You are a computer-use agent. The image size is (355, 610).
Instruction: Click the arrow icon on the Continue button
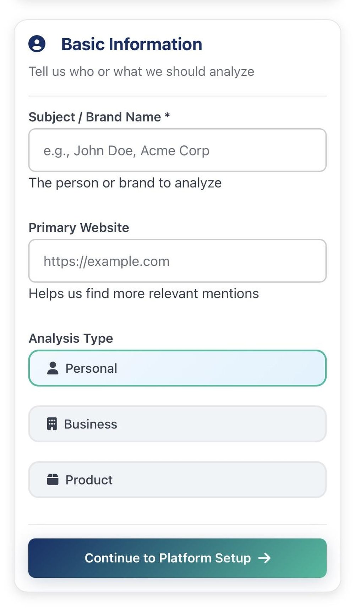pos(265,558)
